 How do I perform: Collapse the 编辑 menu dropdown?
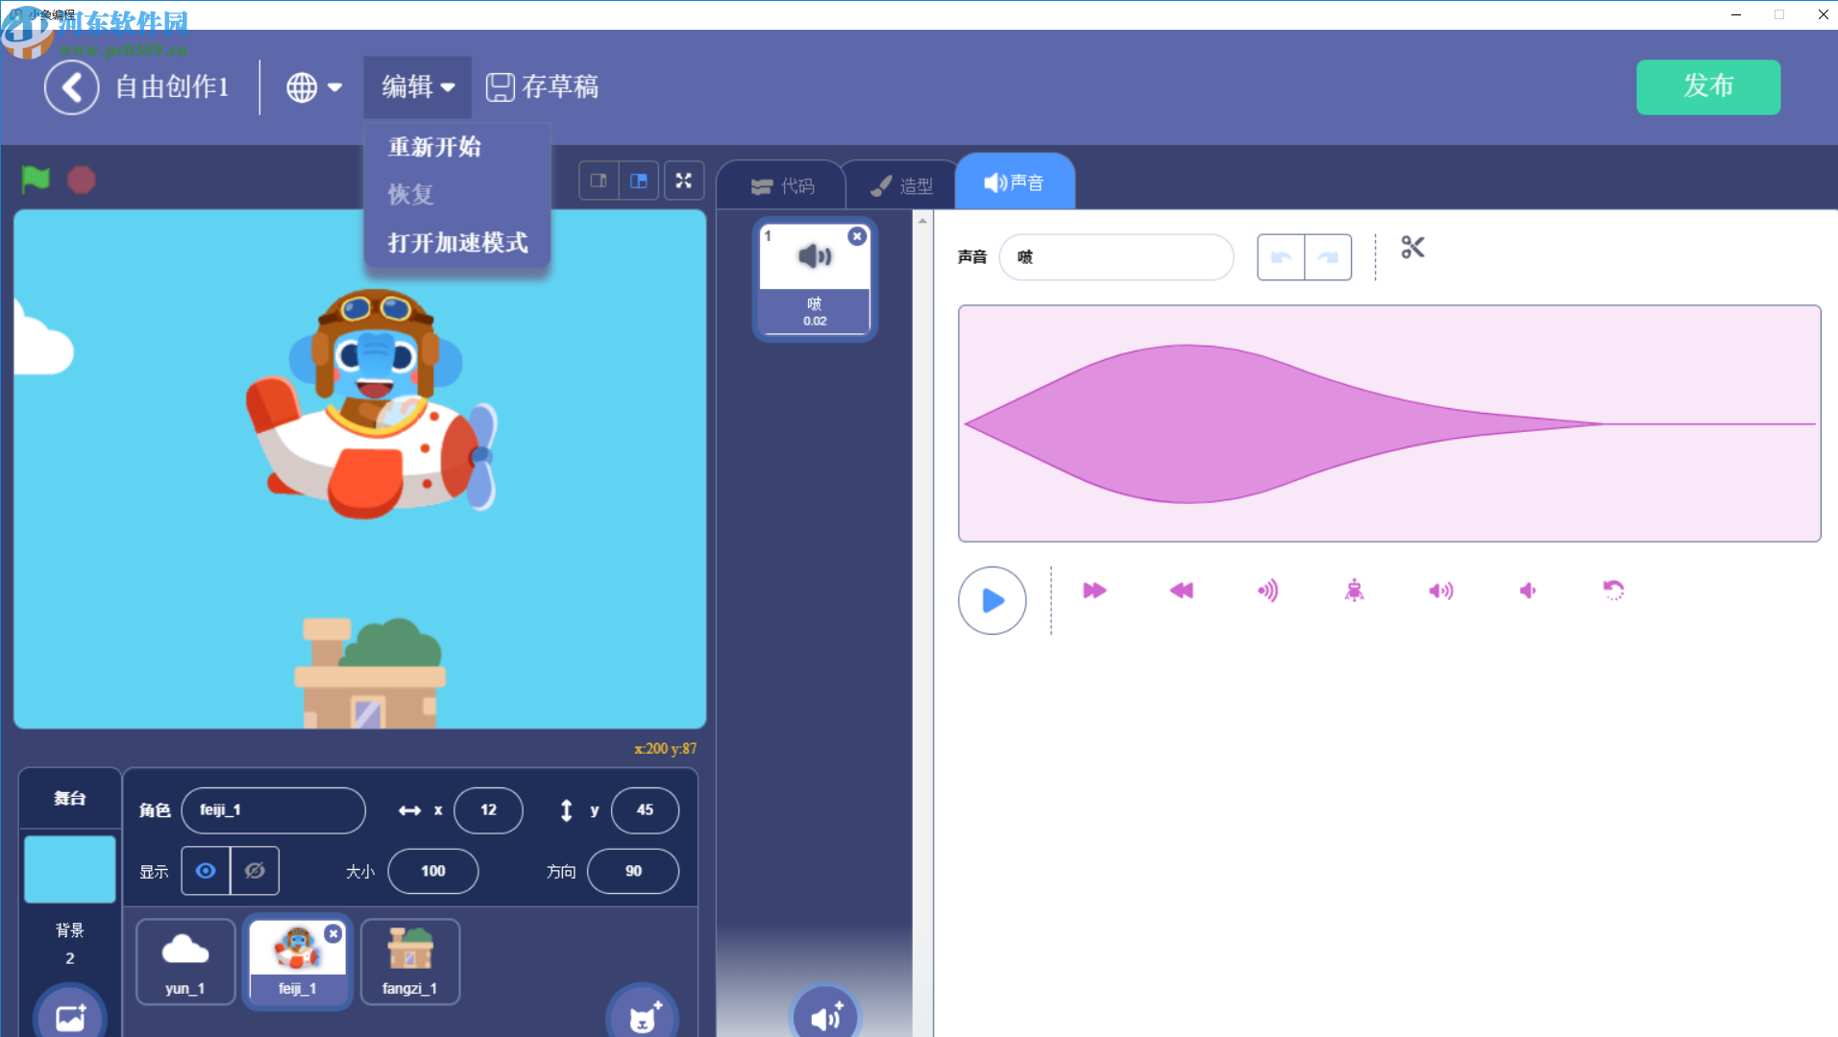coord(416,87)
